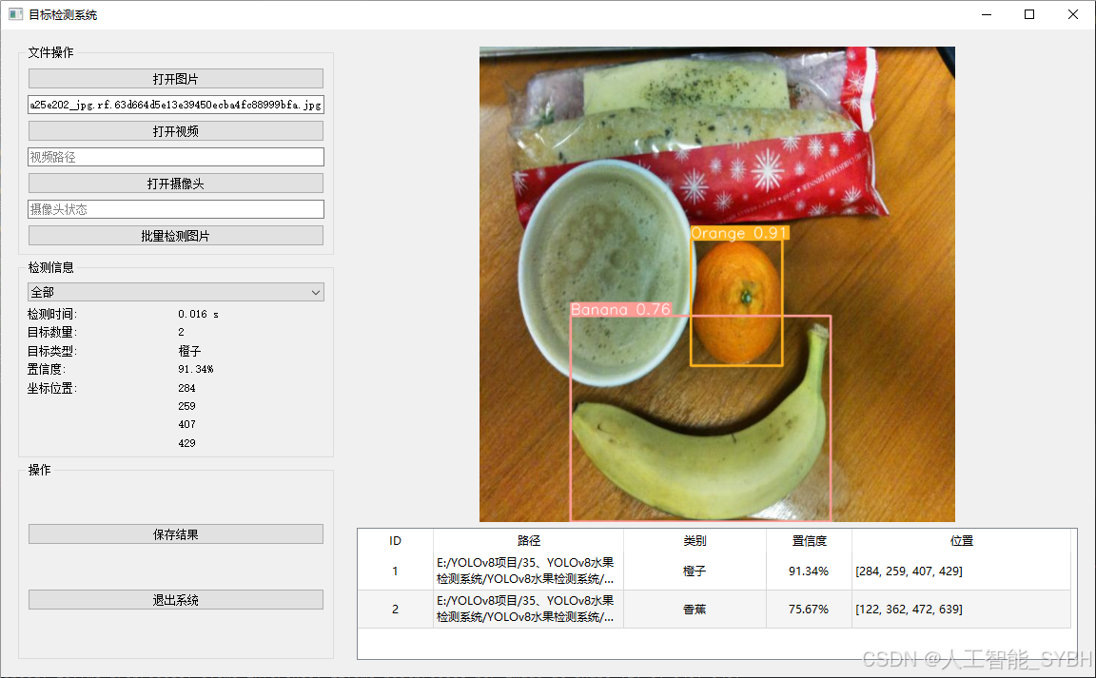Select the coordinate value 429

coord(186,443)
